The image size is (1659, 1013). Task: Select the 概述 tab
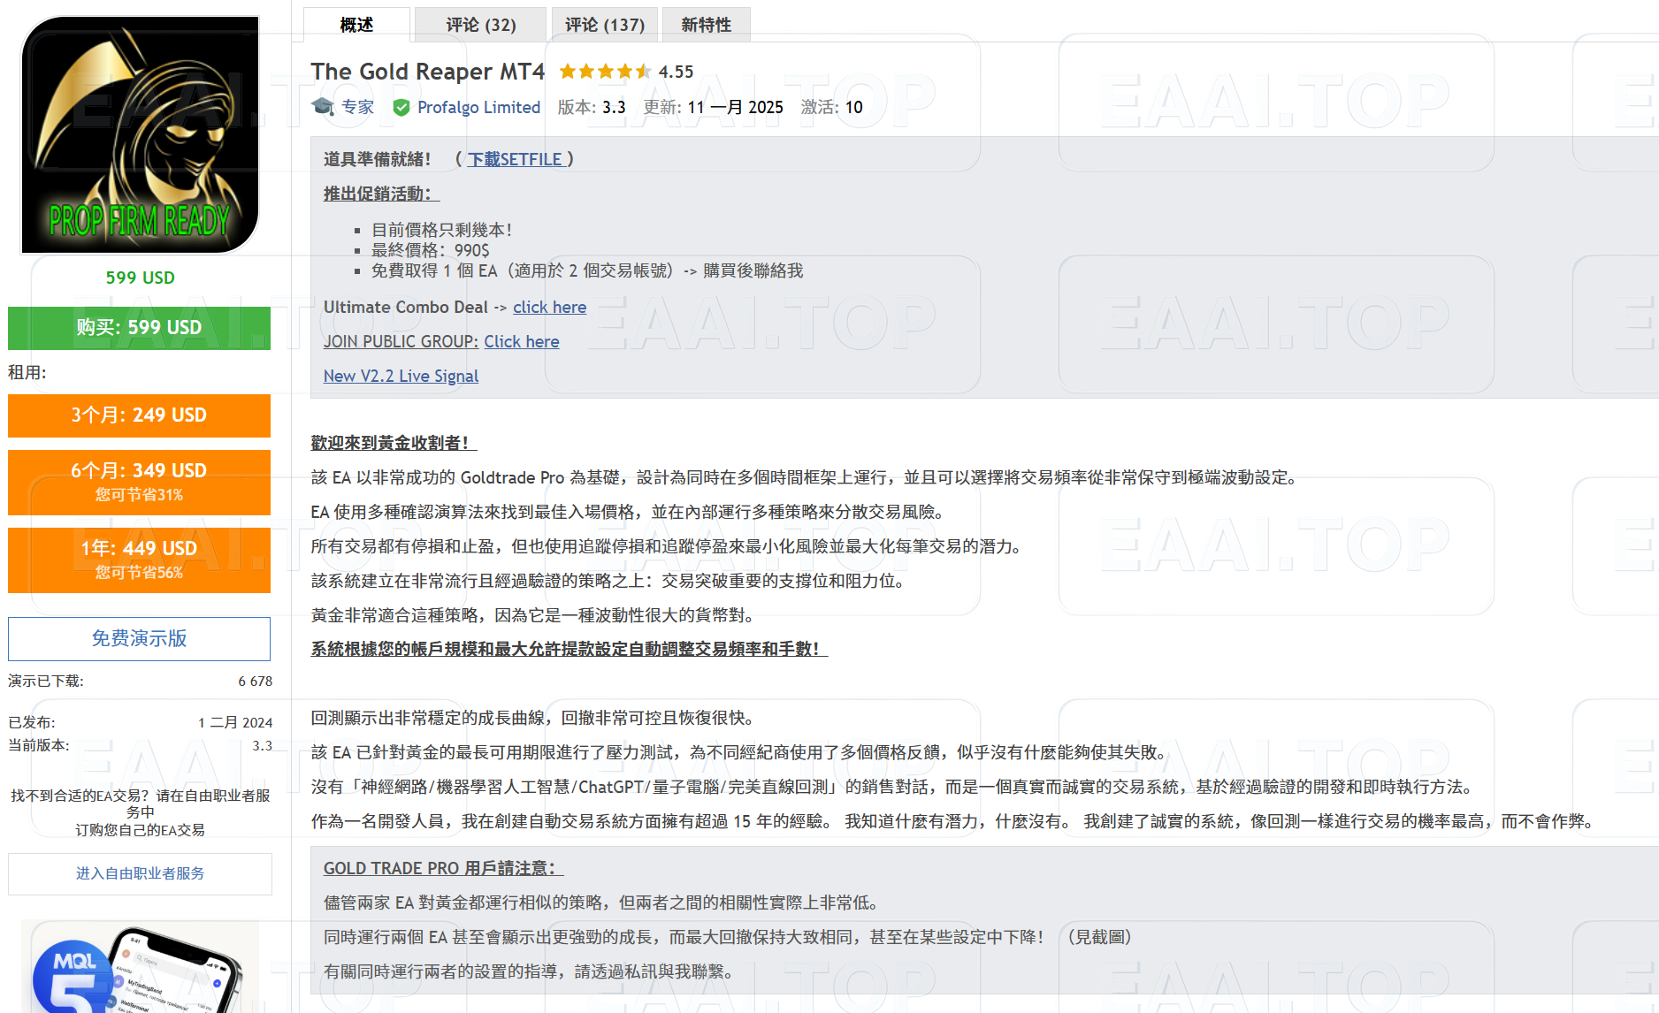point(355,24)
